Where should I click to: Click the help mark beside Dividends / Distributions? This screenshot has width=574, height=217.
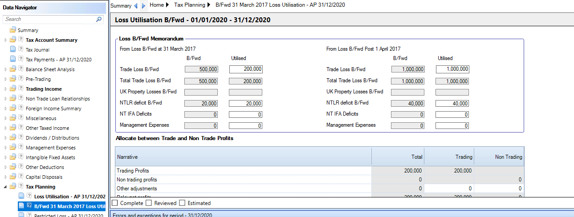click(x=20, y=138)
